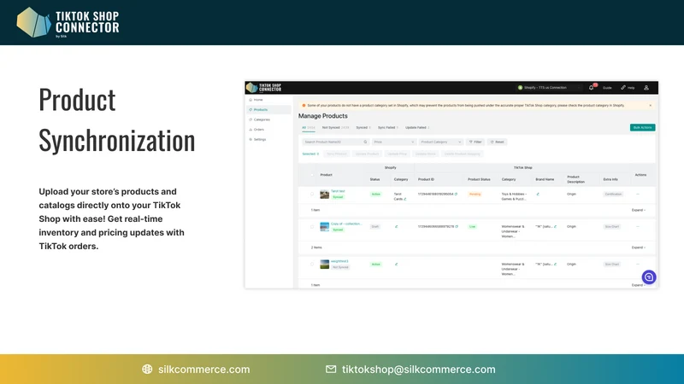The image size is (684, 384).
Task: Click the Filter button
Action: 475,142
